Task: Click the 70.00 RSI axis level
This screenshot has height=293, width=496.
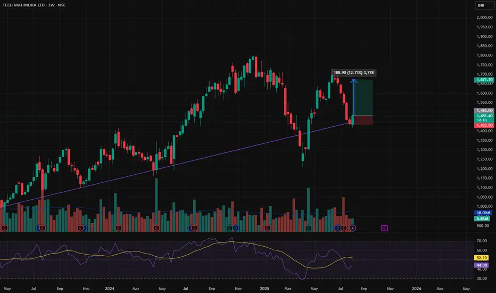Action: (482, 241)
